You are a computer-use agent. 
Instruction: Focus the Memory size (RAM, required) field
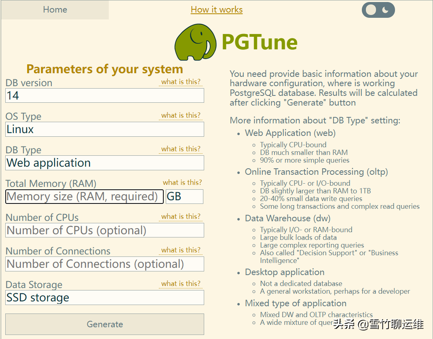[84, 197]
